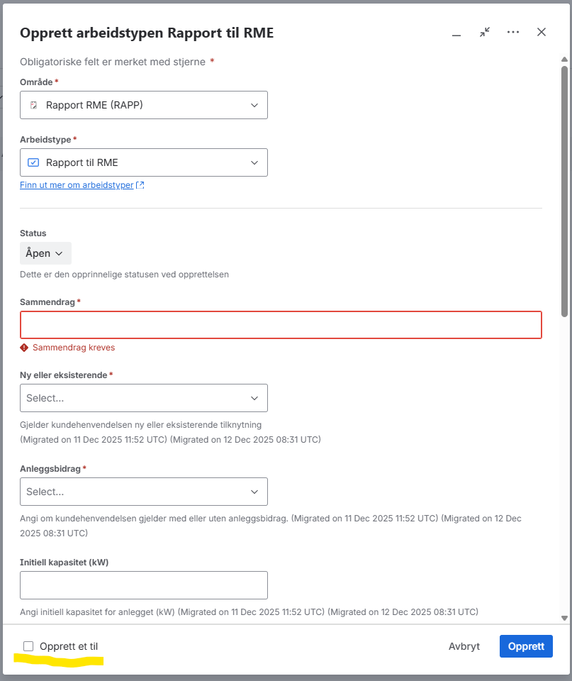Image resolution: width=572 pixels, height=681 pixels.
Task: Open the three-dot more actions menu
Action: click(x=513, y=33)
